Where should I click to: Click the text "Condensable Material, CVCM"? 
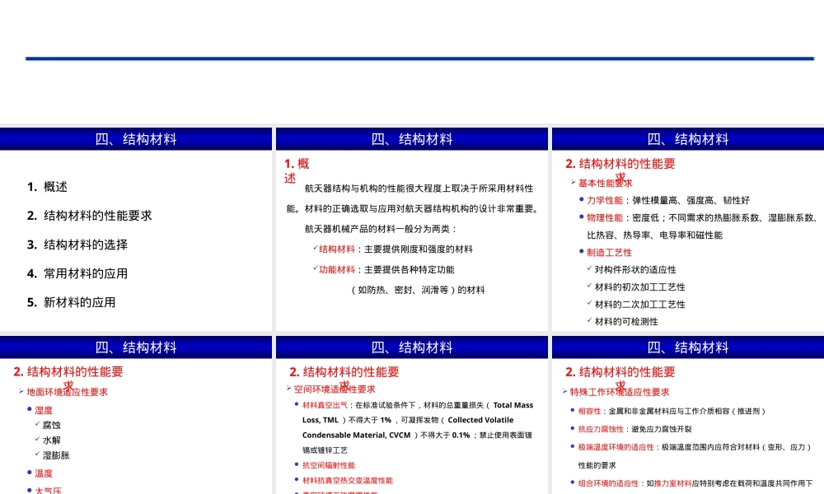click(356, 436)
